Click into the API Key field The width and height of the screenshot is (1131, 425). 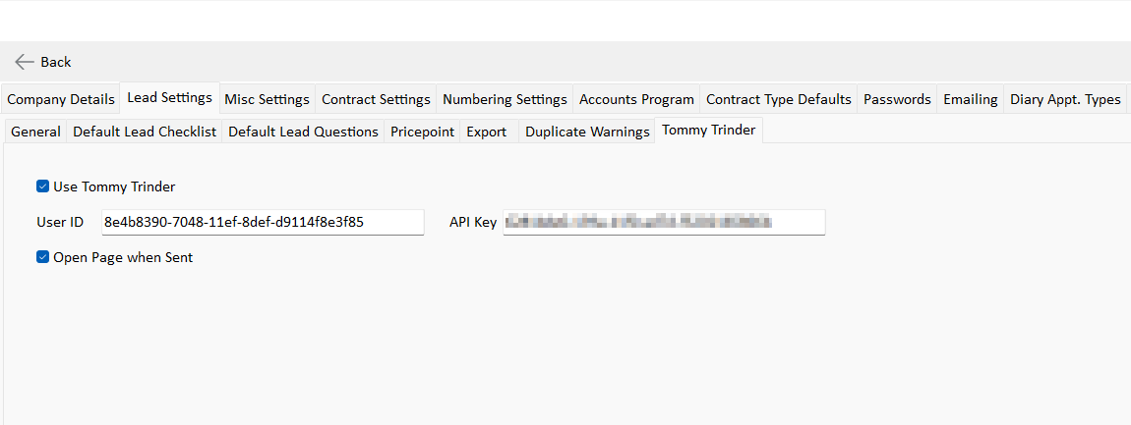point(663,222)
